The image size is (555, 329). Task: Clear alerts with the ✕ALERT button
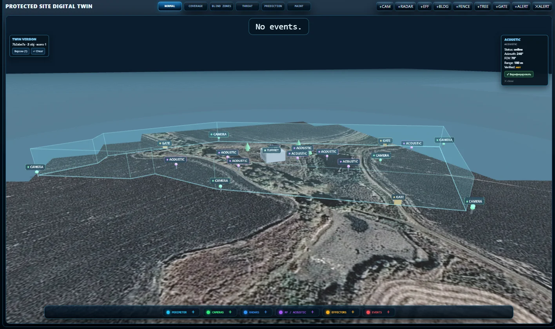point(542,6)
